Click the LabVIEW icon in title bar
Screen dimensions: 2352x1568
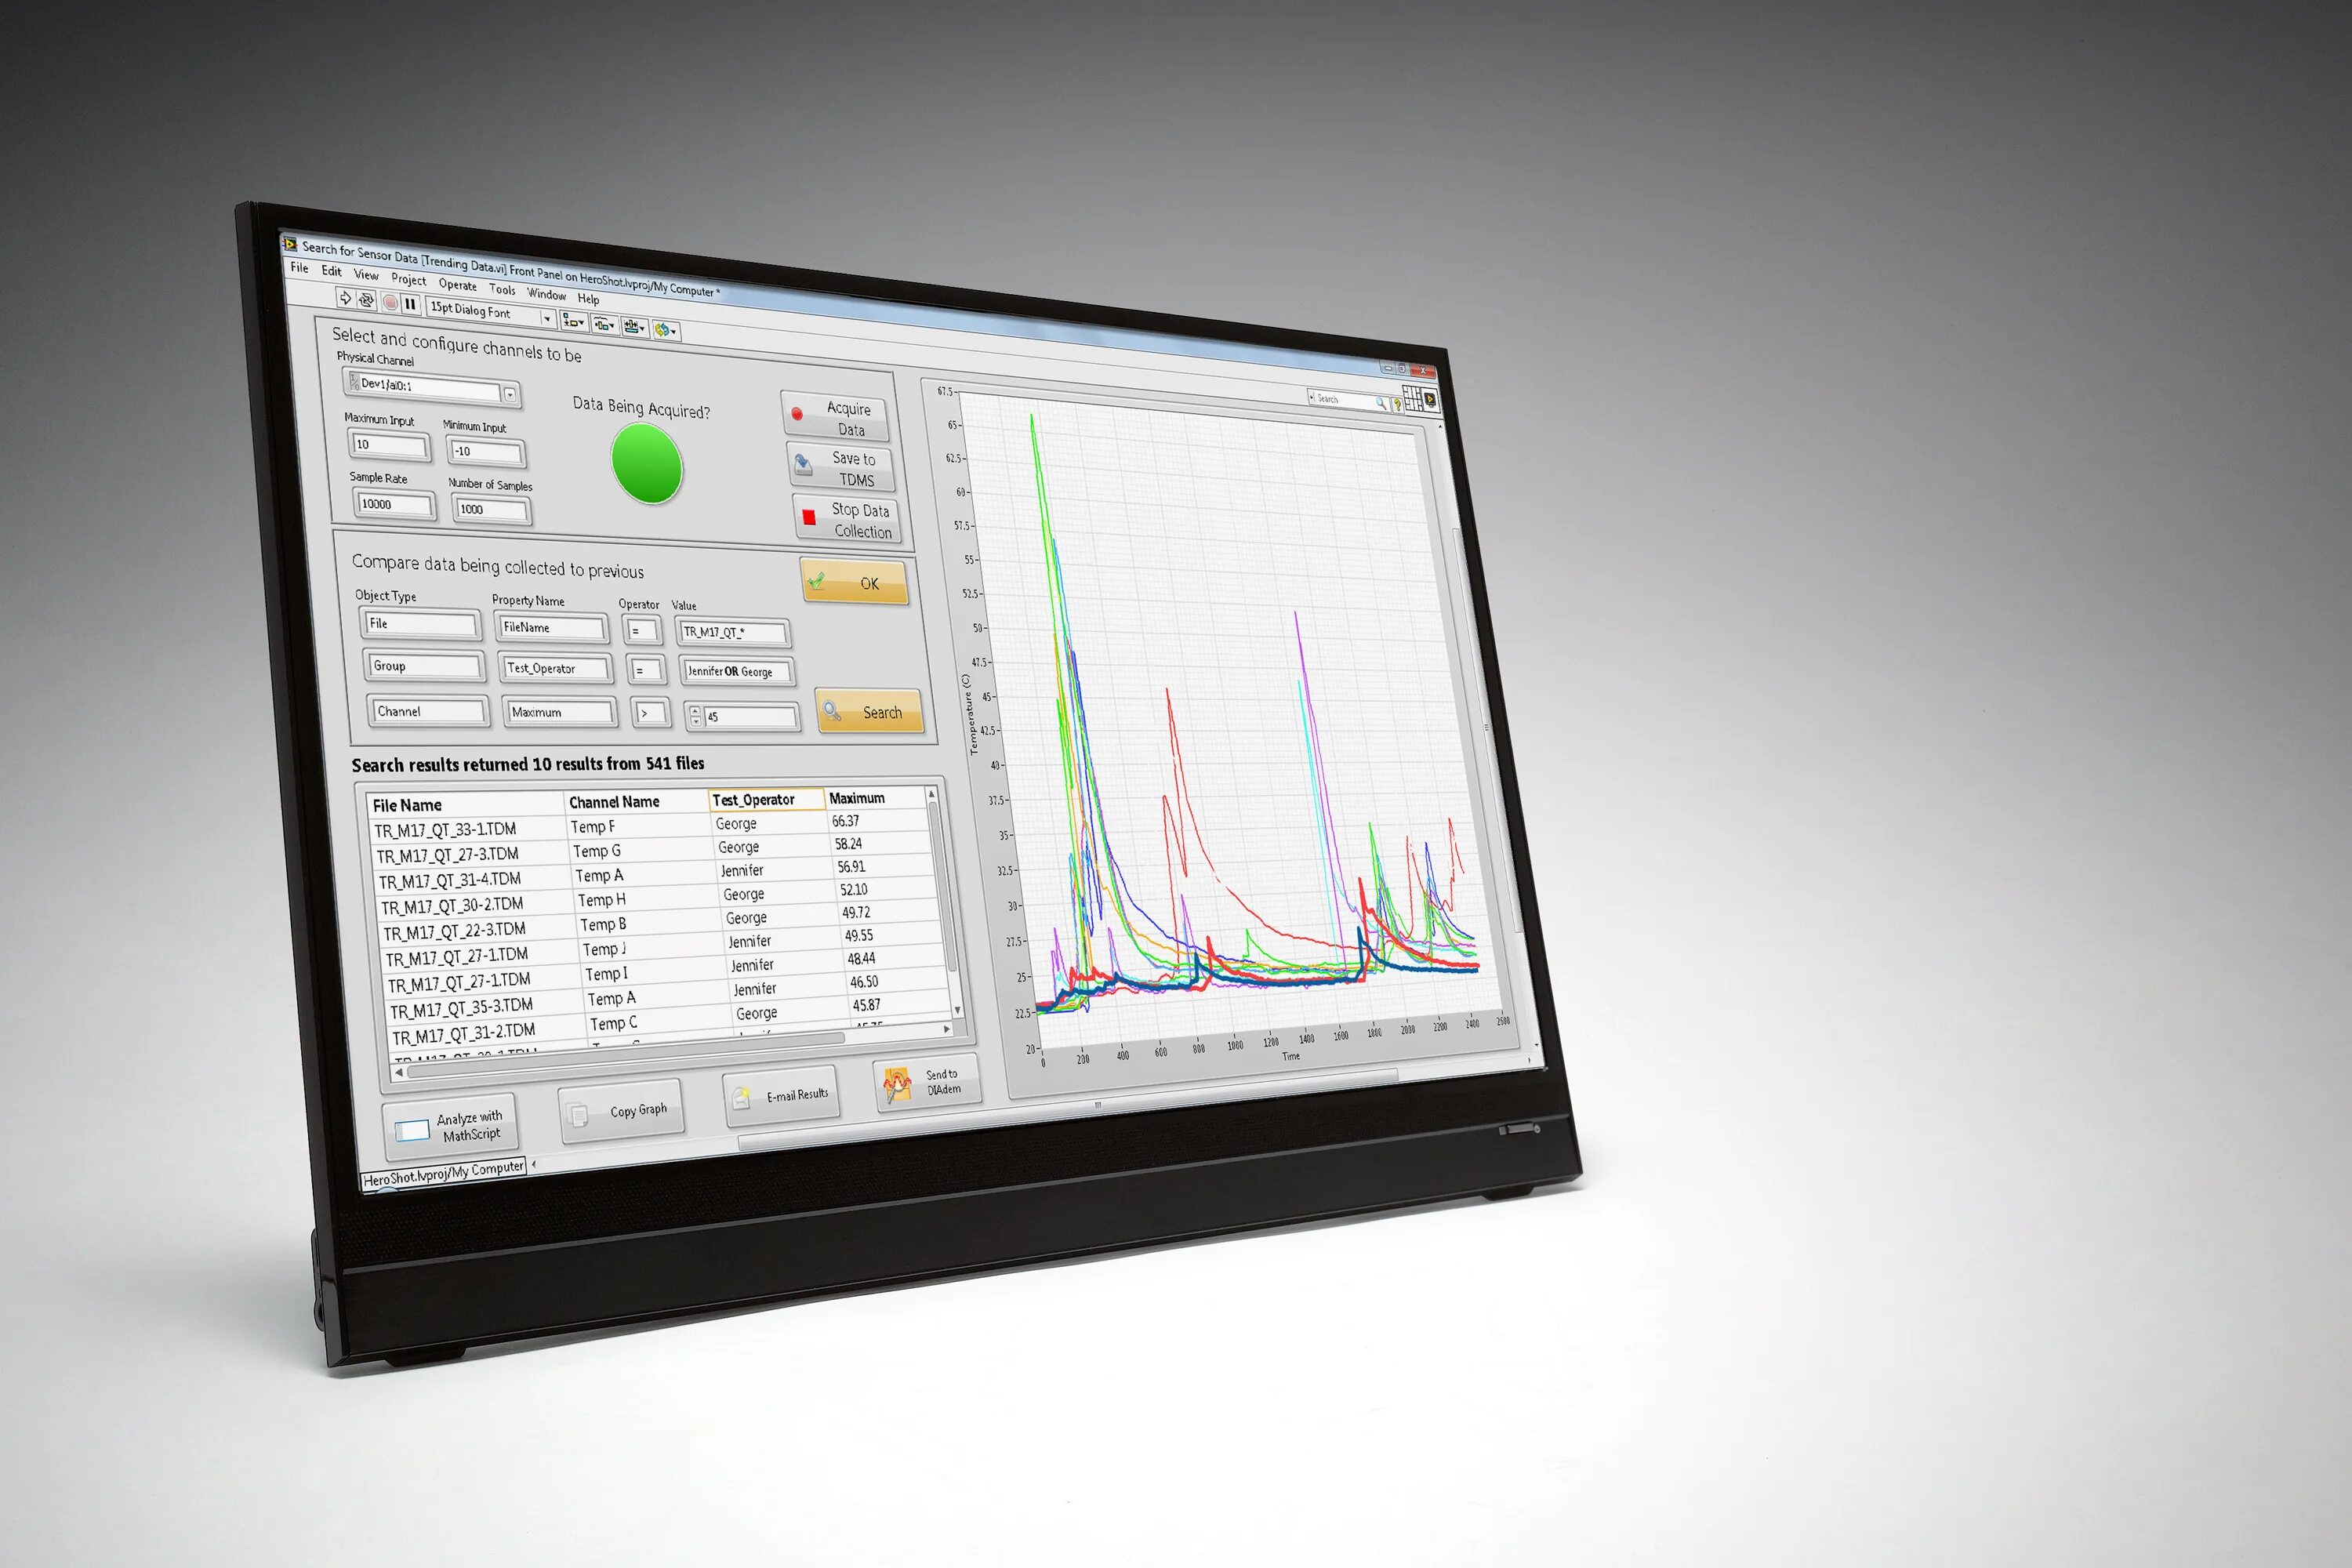(290, 243)
